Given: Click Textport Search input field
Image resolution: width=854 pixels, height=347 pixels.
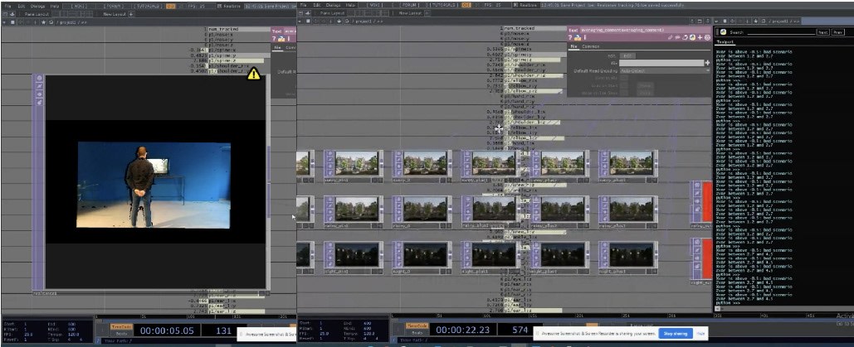Looking at the screenshot, I should pos(782,32).
